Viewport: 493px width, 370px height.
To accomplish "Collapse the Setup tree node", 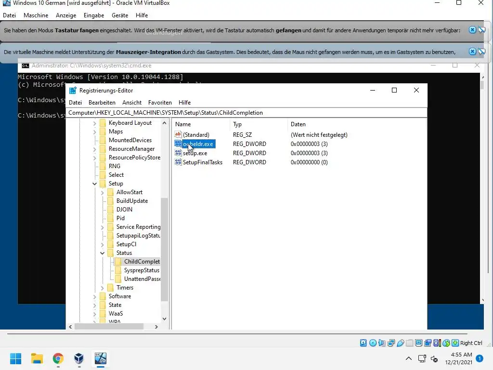I will click(x=94, y=184).
